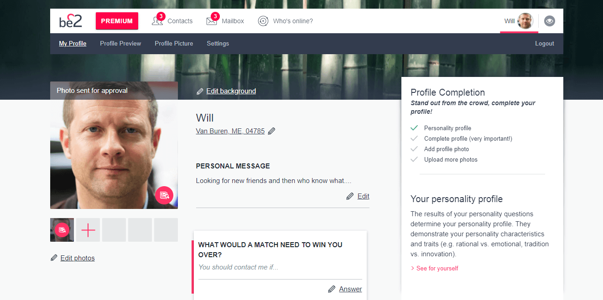
Task: Click the PREMIUM button
Action: [117, 21]
